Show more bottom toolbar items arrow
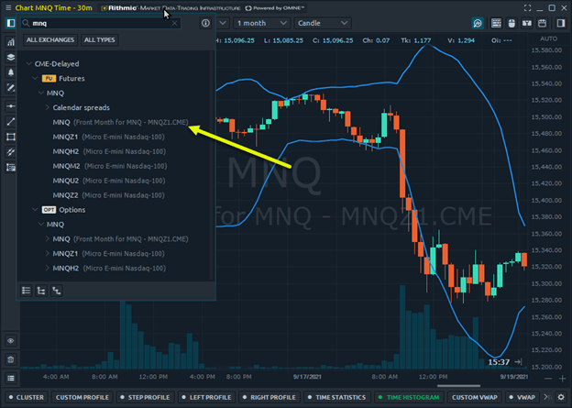Viewport: 572px width, 408px height. coord(546,397)
